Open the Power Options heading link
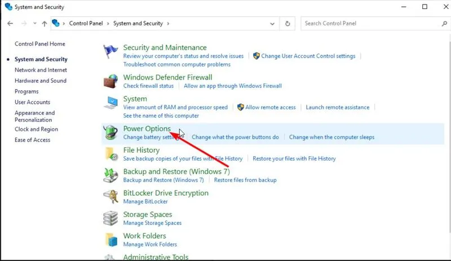Screen dimensions: 451x261 pyautogui.click(x=147, y=129)
